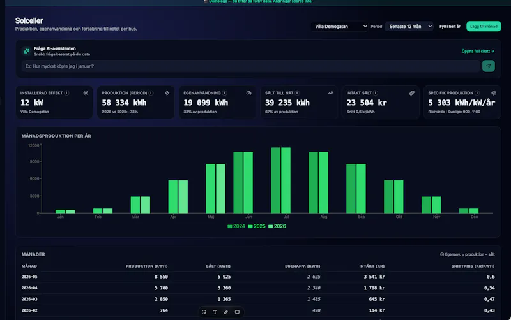Click the Månadsproduktion per år chart title
The width and height of the screenshot is (511, 320).
coord(56,136)
